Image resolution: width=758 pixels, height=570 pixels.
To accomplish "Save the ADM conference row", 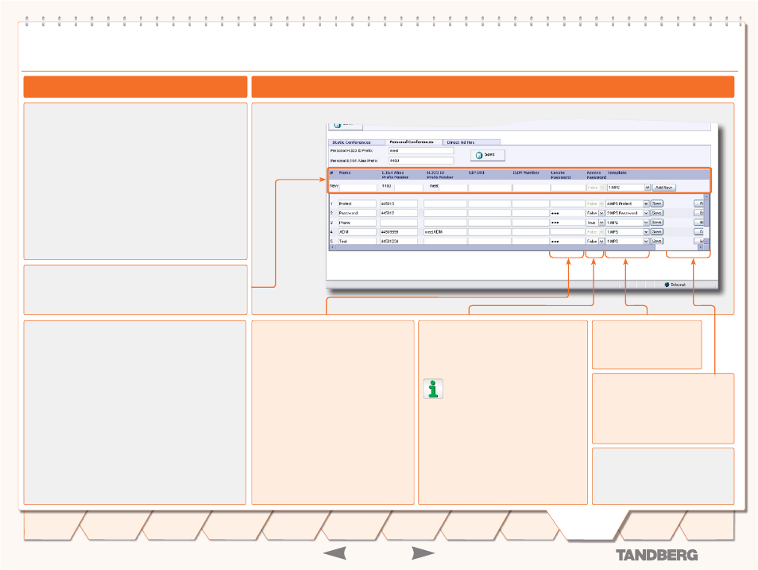I will (x=656, y=232).
